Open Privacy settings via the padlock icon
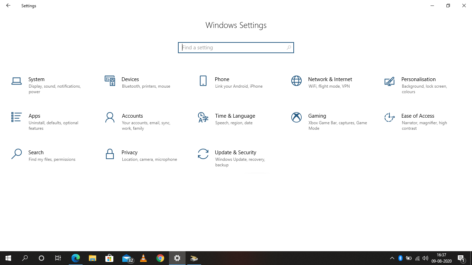Image resolution: width=472 pixels, height=265 pixels. pos(110,154)
